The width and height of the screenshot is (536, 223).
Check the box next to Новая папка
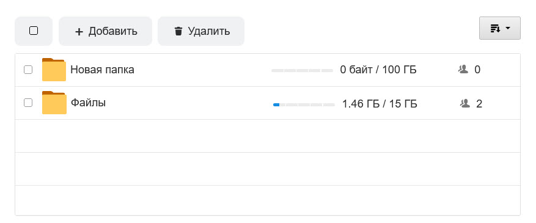click(28, 70)
